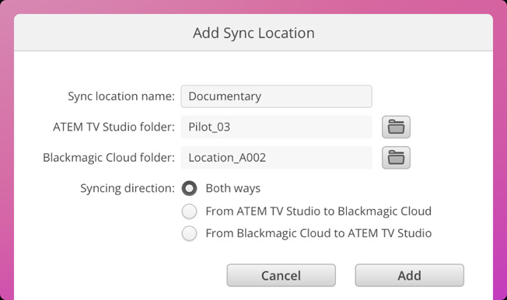Click the "Both ways" option text
Viewport: 507px width, 300px height.
click(233, 188)
